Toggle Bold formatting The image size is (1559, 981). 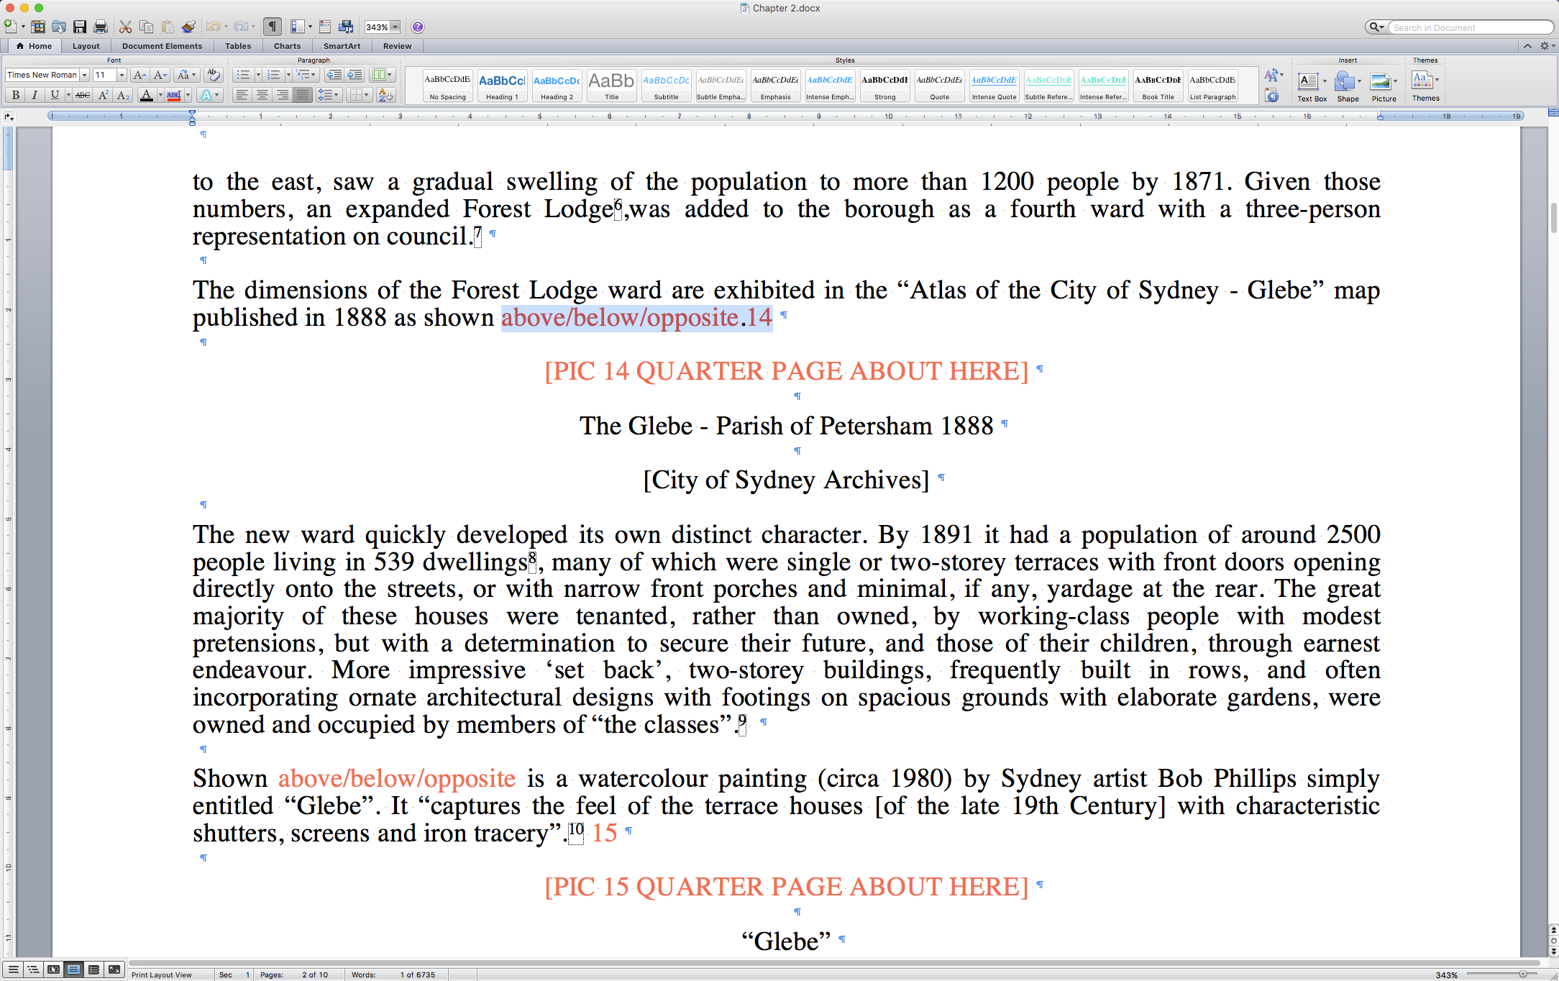(x=15, y=95)
